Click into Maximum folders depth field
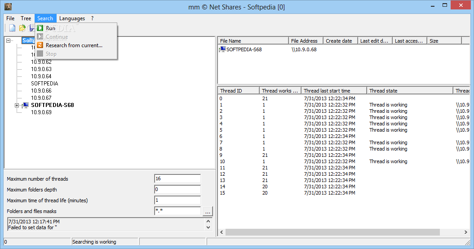This screenshot has width=474, height=249. pyautogui.click(x=177, y=189)
